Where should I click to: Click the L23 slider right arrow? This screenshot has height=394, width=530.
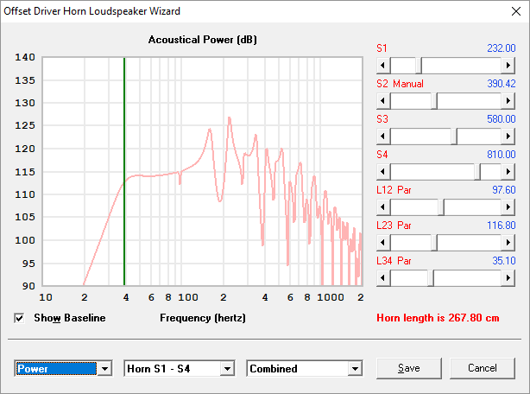click(508, 243)
